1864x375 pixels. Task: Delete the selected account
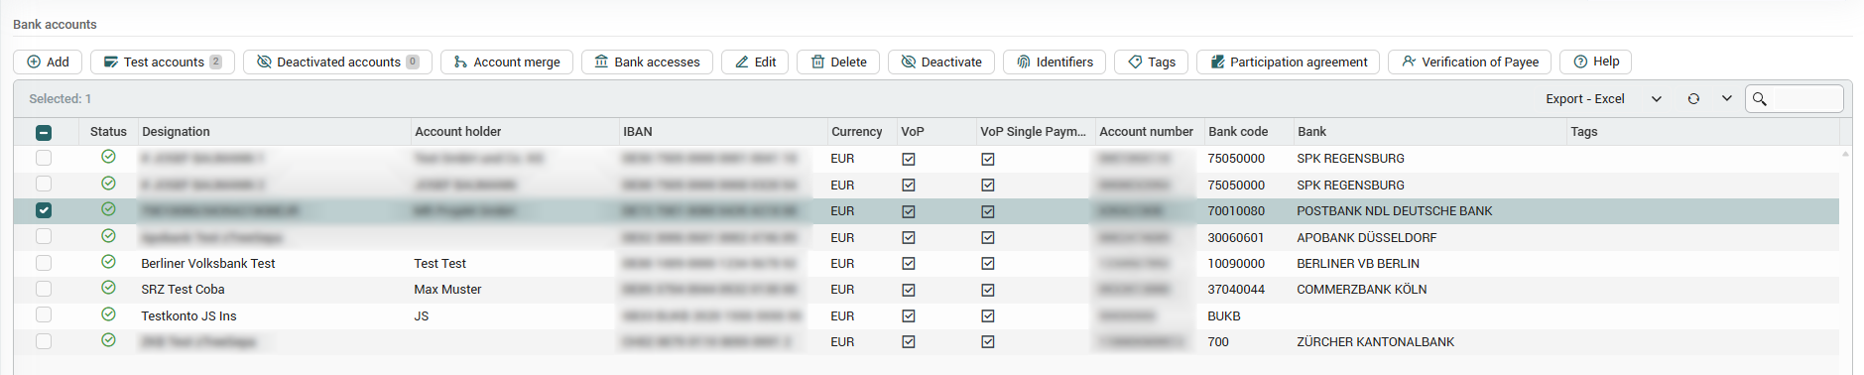(x=838, y=62)
